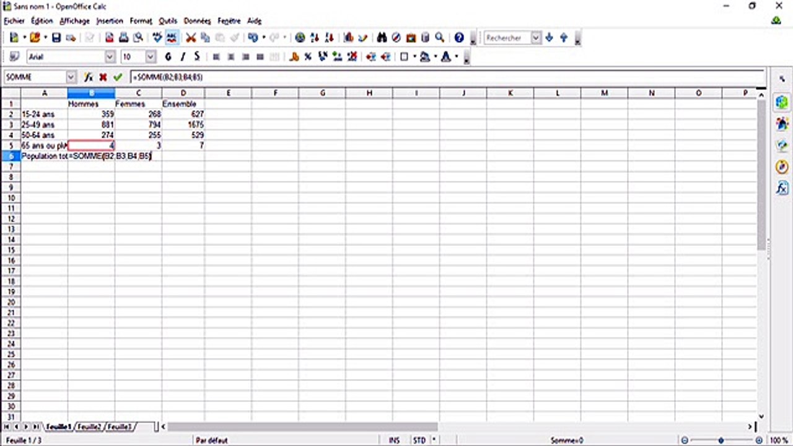Center text horizontally

tap(231, 57)
